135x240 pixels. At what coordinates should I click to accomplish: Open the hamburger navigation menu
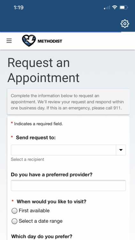(x=9, y=41)
